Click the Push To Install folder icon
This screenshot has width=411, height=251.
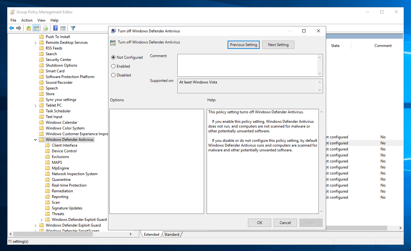coord(41,37)
